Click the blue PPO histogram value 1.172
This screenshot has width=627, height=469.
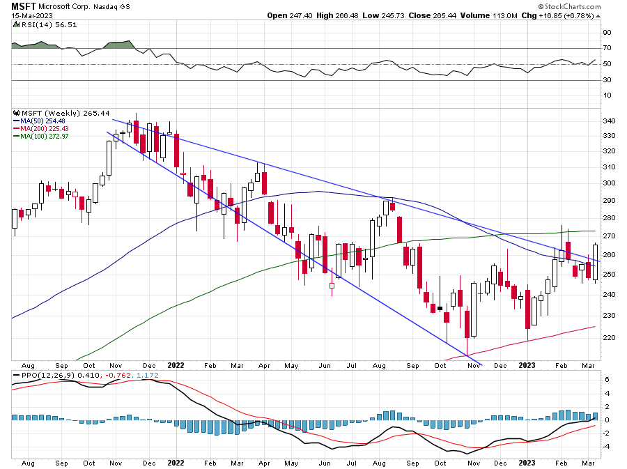click(x=148, y=376)
